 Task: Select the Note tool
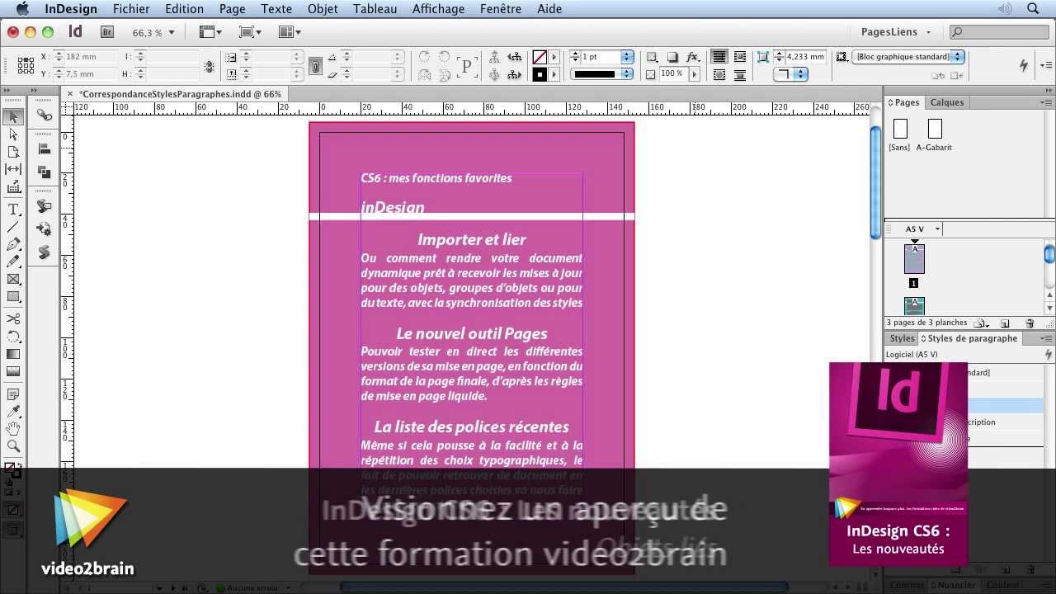coord(13,394)
